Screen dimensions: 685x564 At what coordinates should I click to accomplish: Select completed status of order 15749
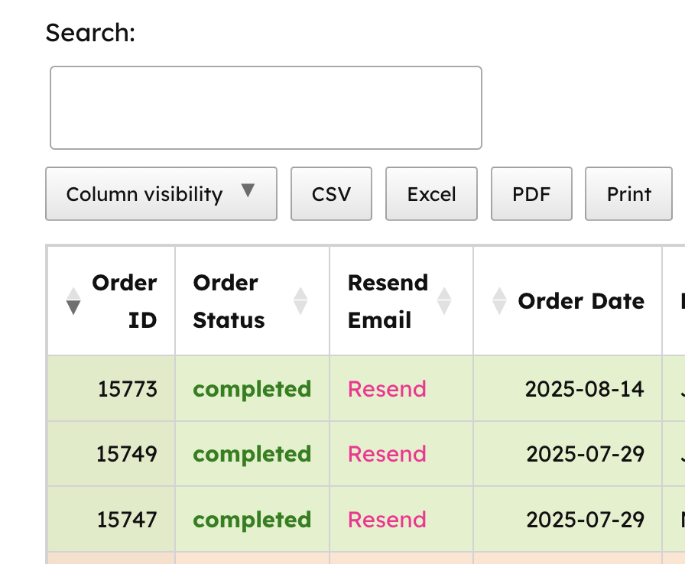(252, 454)
